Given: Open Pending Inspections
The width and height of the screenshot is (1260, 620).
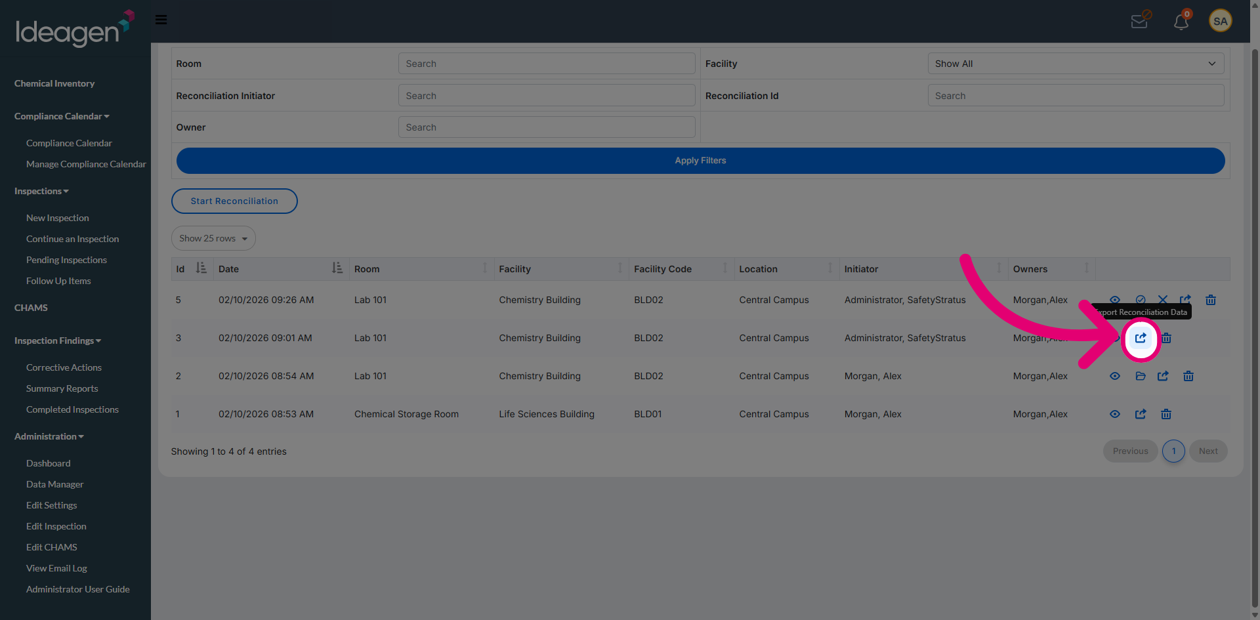Looking at the screenshot, I should pos(66,260).
